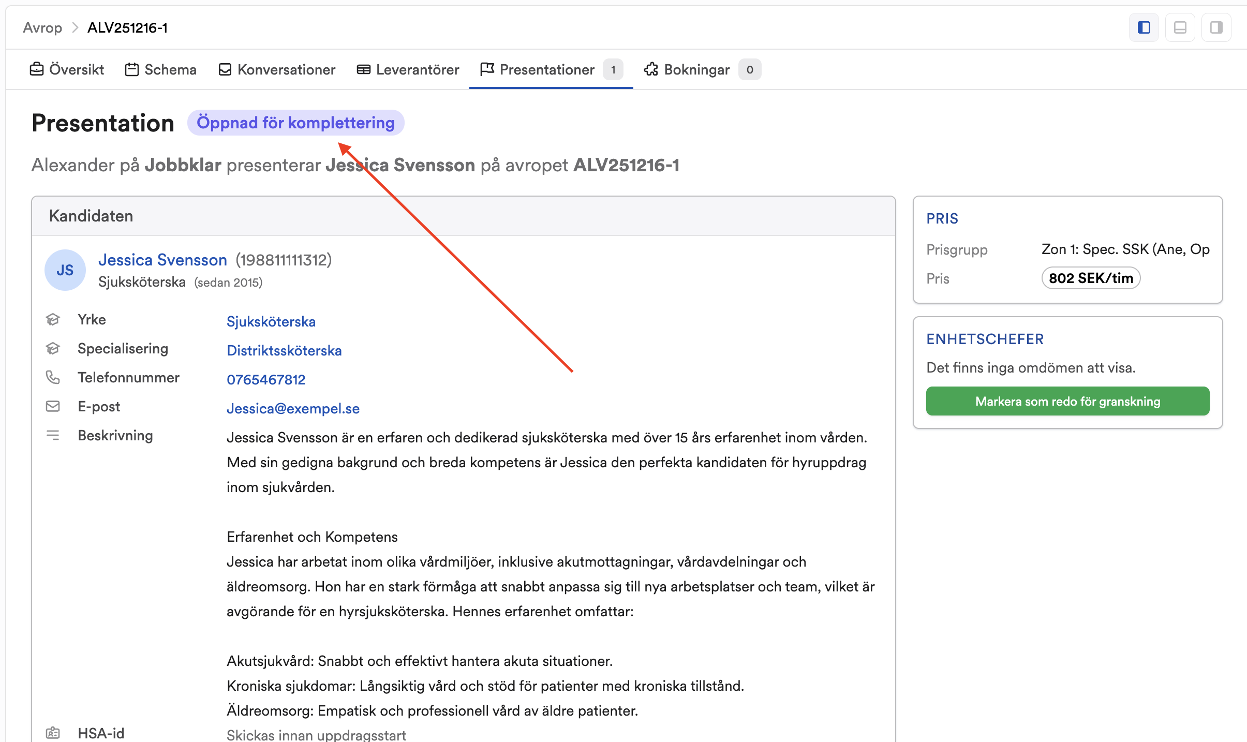
Task: Click the personal number (198811111312)
Action: click(x=284, y=260)
